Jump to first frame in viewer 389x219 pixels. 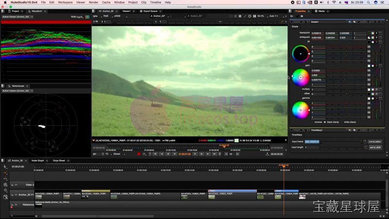pyautogui.click(x=155, y=154)
